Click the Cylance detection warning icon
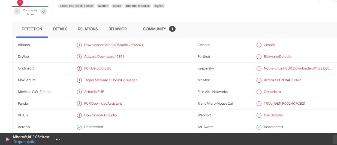The width and height of the screenshot is (337, 145). click(259, 45)
